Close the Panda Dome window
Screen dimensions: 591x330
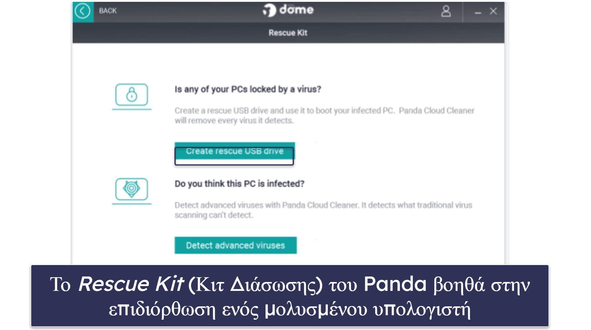point(493,11)
